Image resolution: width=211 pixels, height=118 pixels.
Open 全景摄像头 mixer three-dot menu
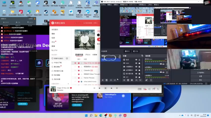point(167,72)
